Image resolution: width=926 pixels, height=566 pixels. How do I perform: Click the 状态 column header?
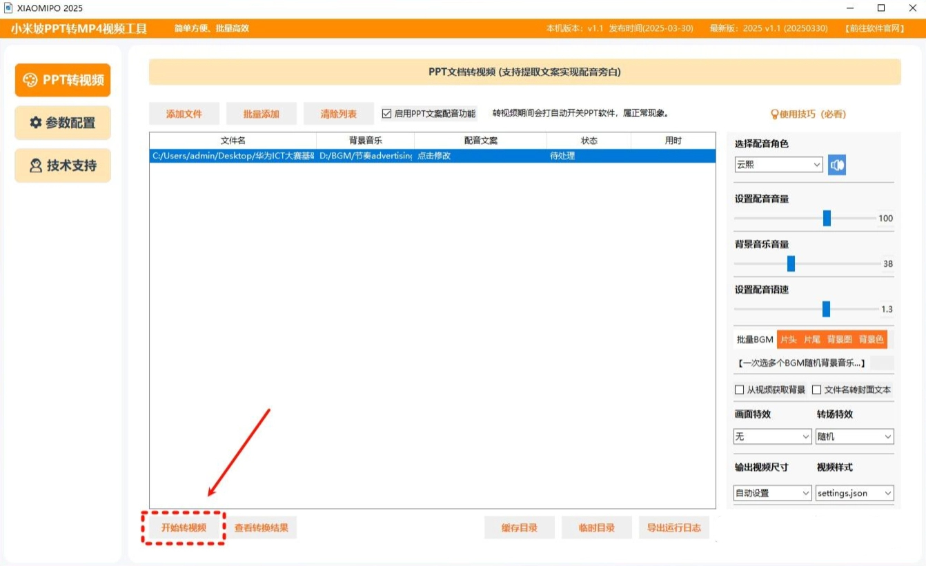589,141
